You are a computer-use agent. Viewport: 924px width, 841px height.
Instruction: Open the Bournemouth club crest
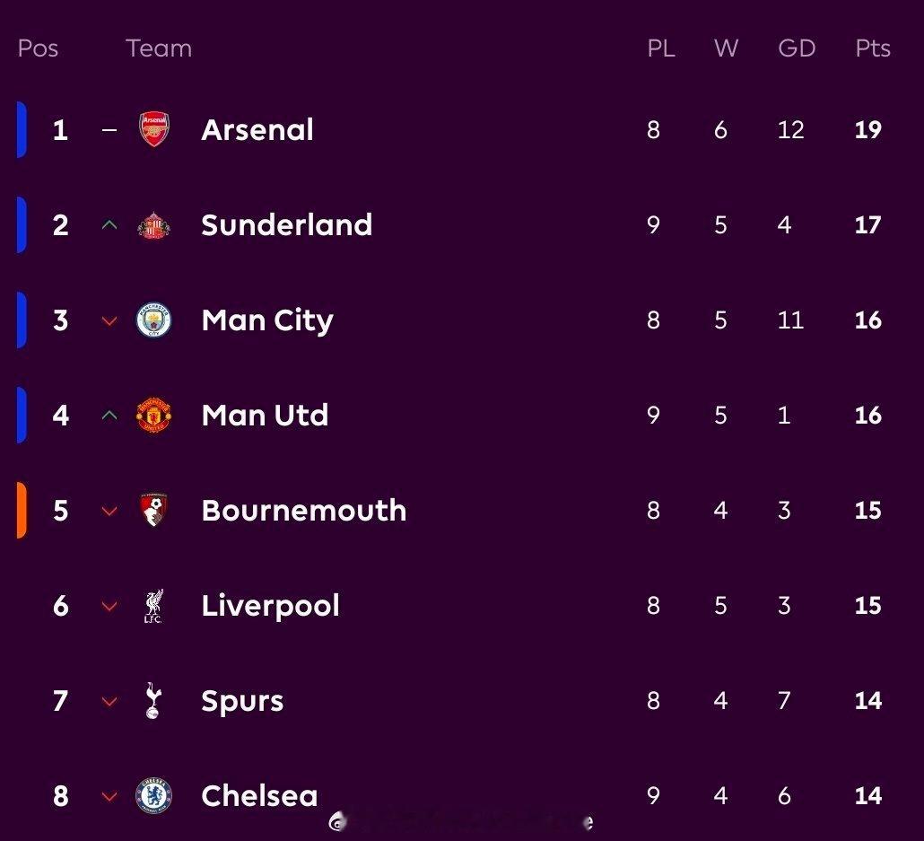153,511
